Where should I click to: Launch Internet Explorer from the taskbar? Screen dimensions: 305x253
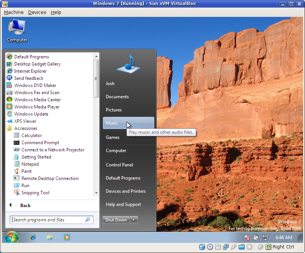coord(32,237)
